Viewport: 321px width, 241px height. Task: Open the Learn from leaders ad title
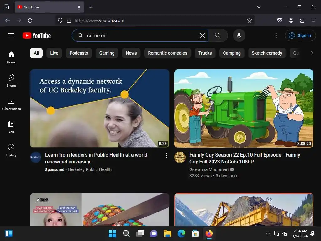point(97,158)
